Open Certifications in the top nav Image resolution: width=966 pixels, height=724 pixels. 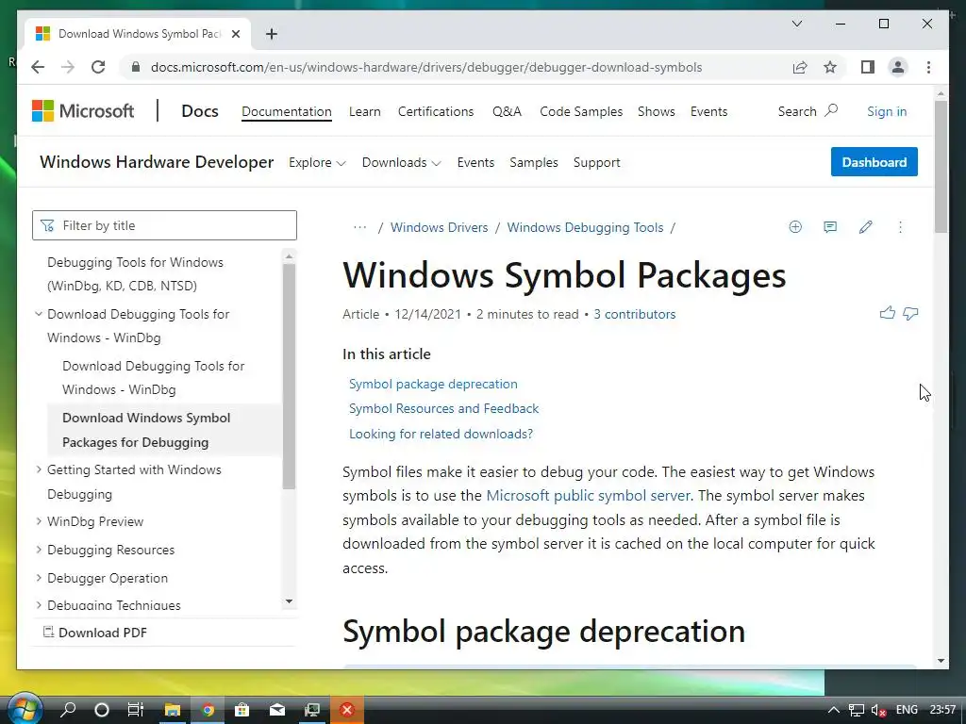(x=436, y=111)
